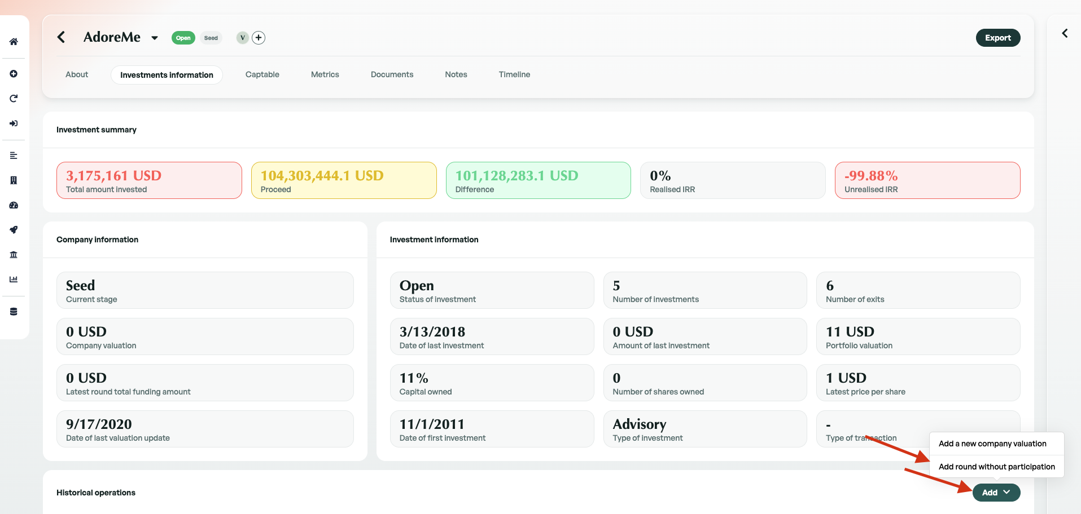The image size is (1081, 514).
Task: Switch to the Metrics tab
Action: tap(325, 74)
